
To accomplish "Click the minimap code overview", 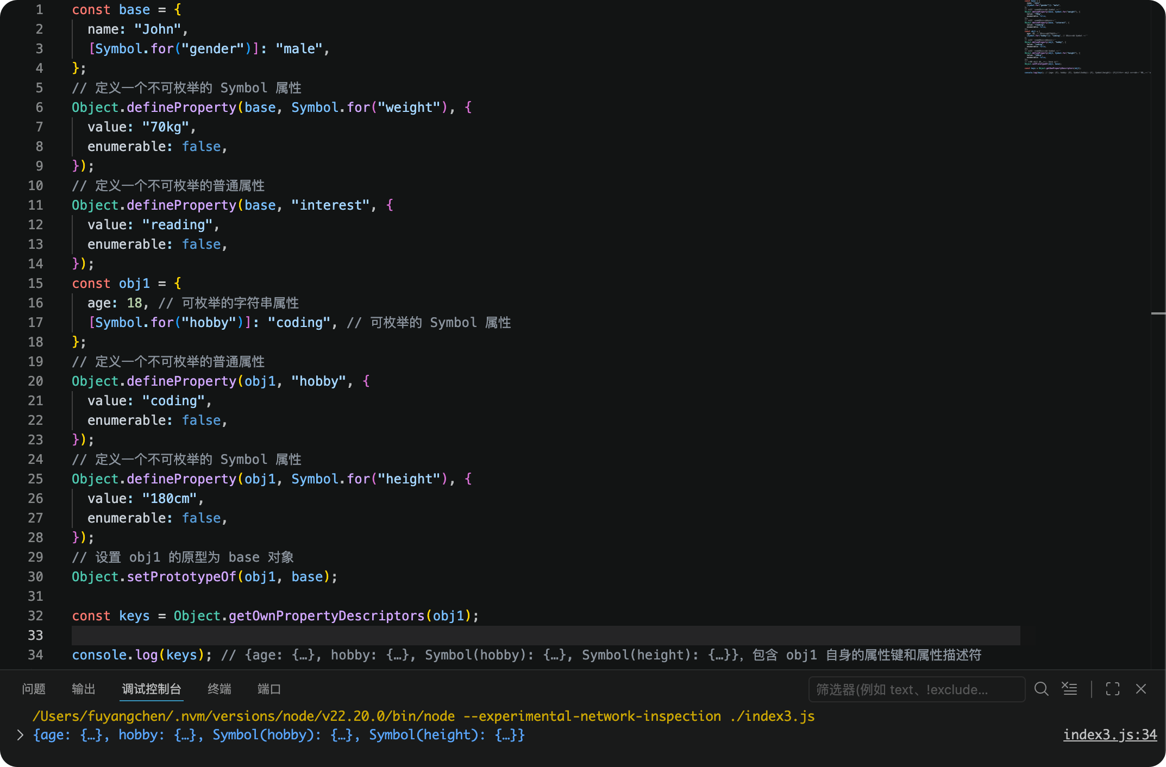I will [x=1087, y=38].
